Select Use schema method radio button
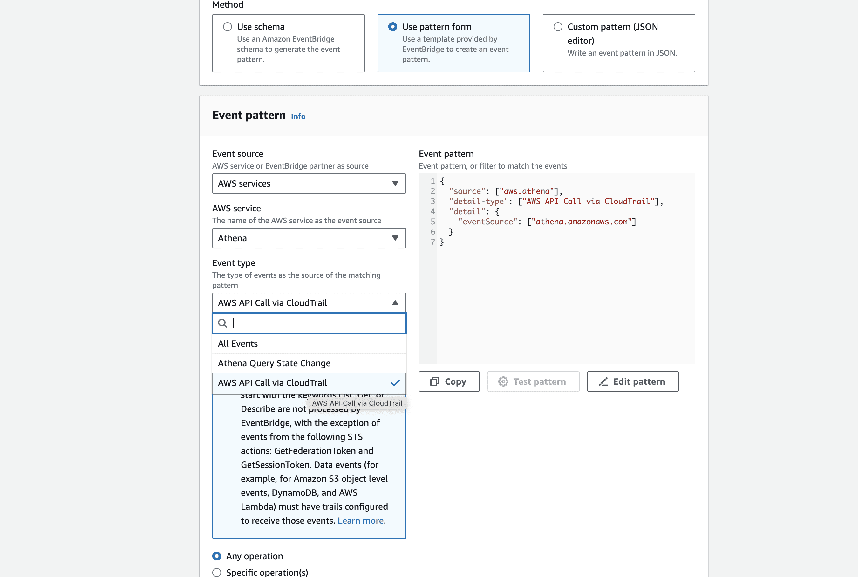Screen dimensions: 858x577 pyautogui.click(x=228, y=26)
